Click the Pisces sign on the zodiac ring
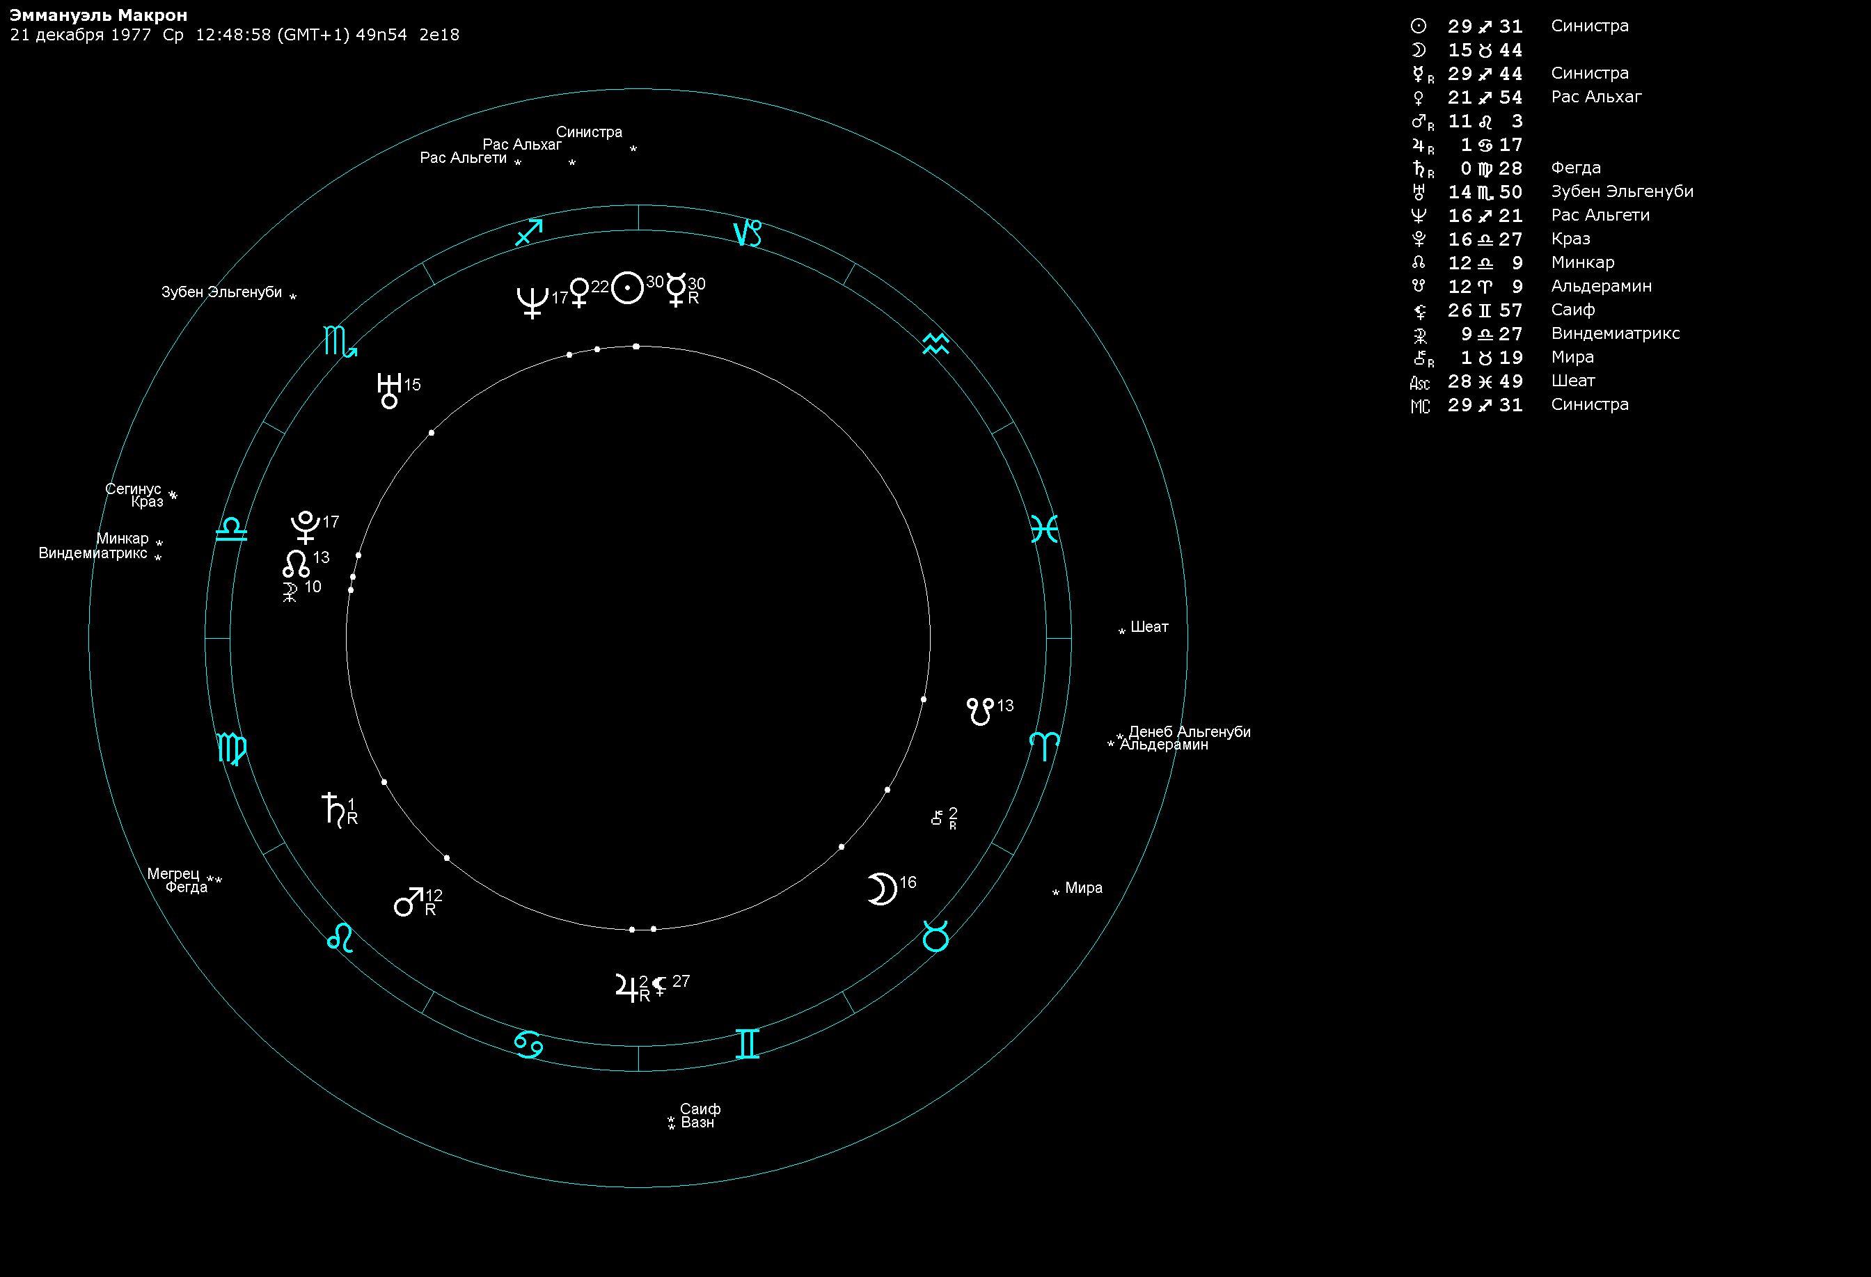The height and width of the screenshot is (1277, 1871). coord(1044,529)
